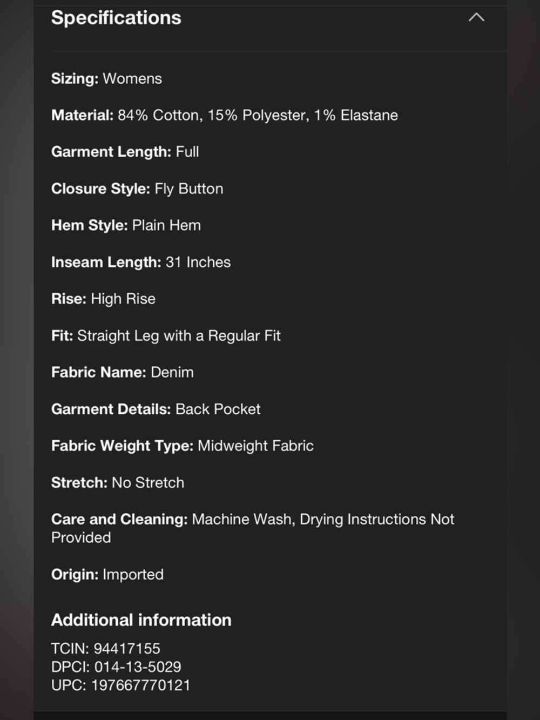
Task: Click the DPCI code 014-13-5029
Action: pos(138,667)
